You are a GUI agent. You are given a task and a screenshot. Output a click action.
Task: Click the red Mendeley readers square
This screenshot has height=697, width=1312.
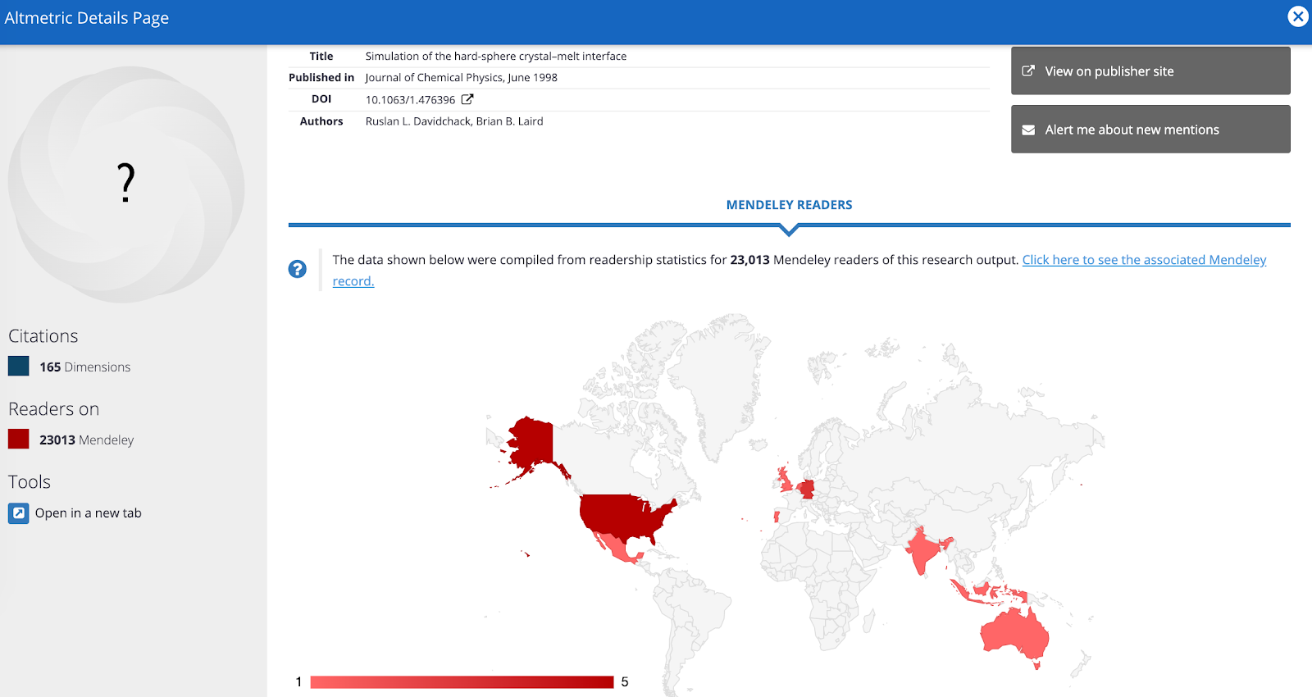pos(19,440)
